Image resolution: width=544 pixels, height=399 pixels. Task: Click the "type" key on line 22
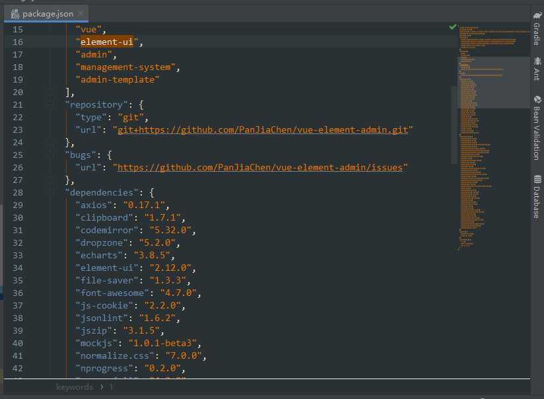pyautogui.click(x=91, y=118)
